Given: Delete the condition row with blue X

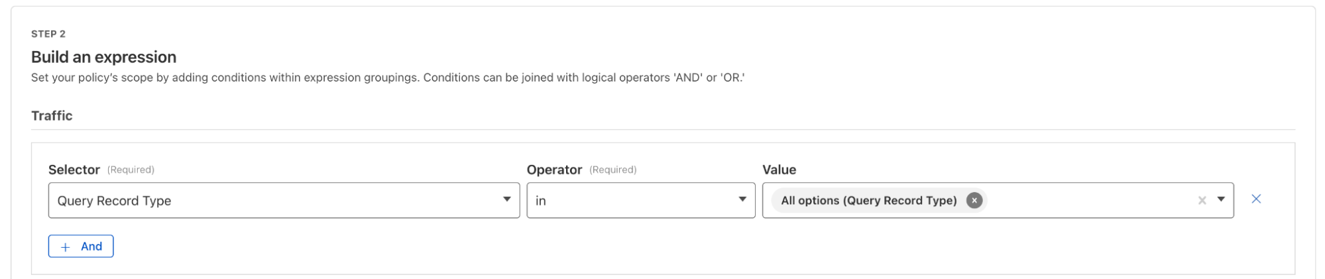Looking at the screenshot, I should [x=1255, y=199].
